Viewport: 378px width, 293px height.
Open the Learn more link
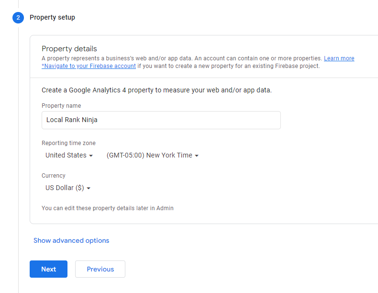[x=339, y=58]
